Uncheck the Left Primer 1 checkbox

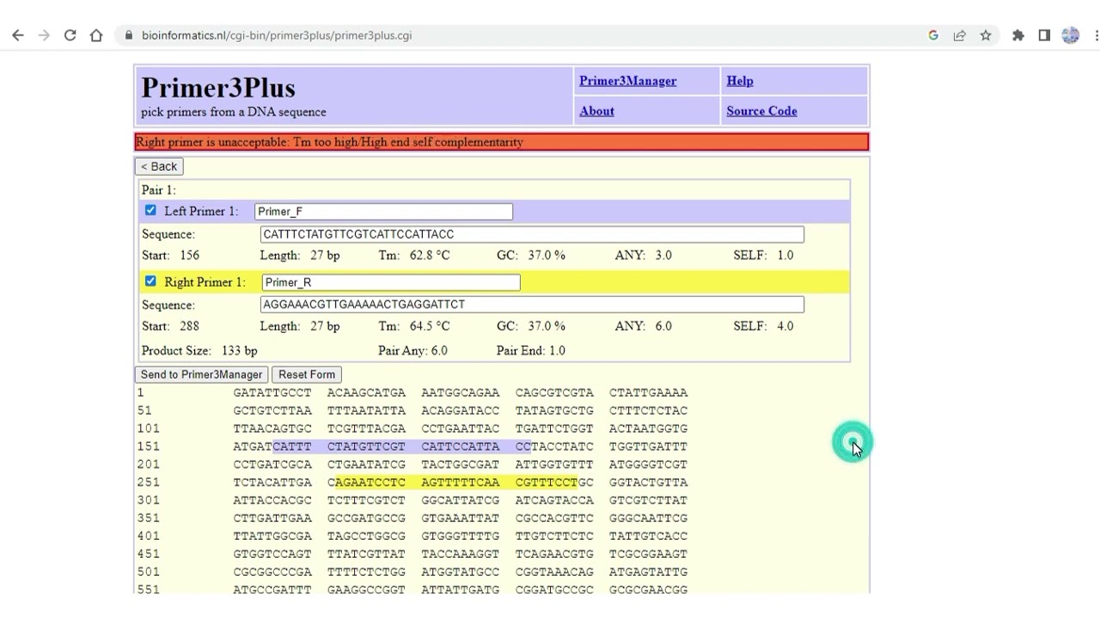pyautogui.click(x=150, y=210)
